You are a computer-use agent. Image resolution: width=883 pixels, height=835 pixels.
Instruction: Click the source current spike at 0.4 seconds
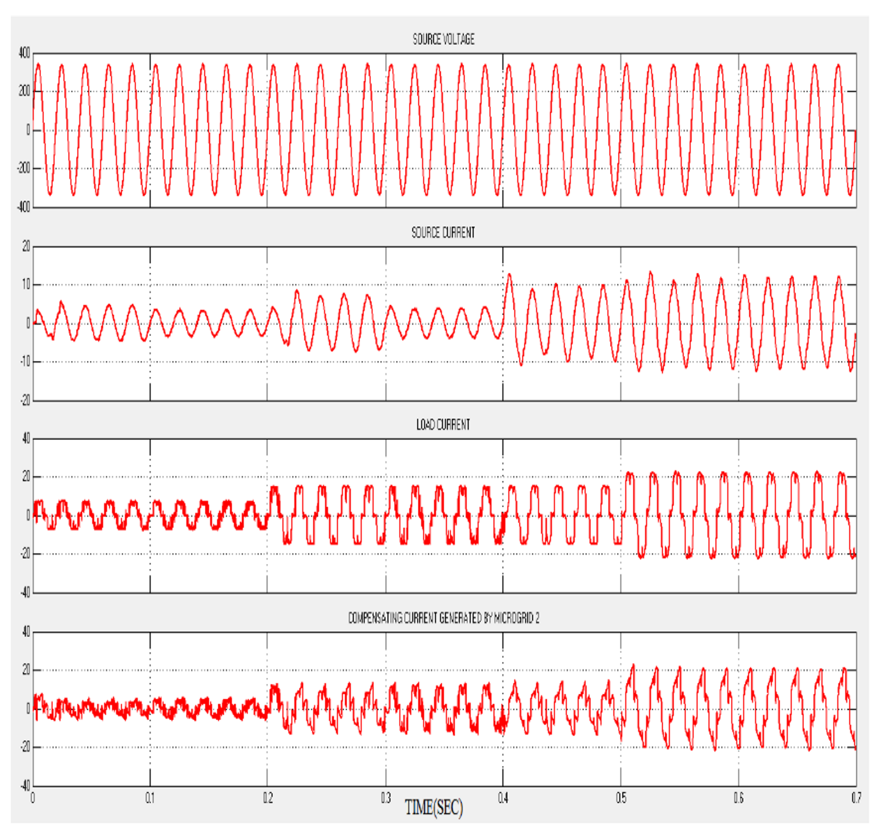point(509,275)
